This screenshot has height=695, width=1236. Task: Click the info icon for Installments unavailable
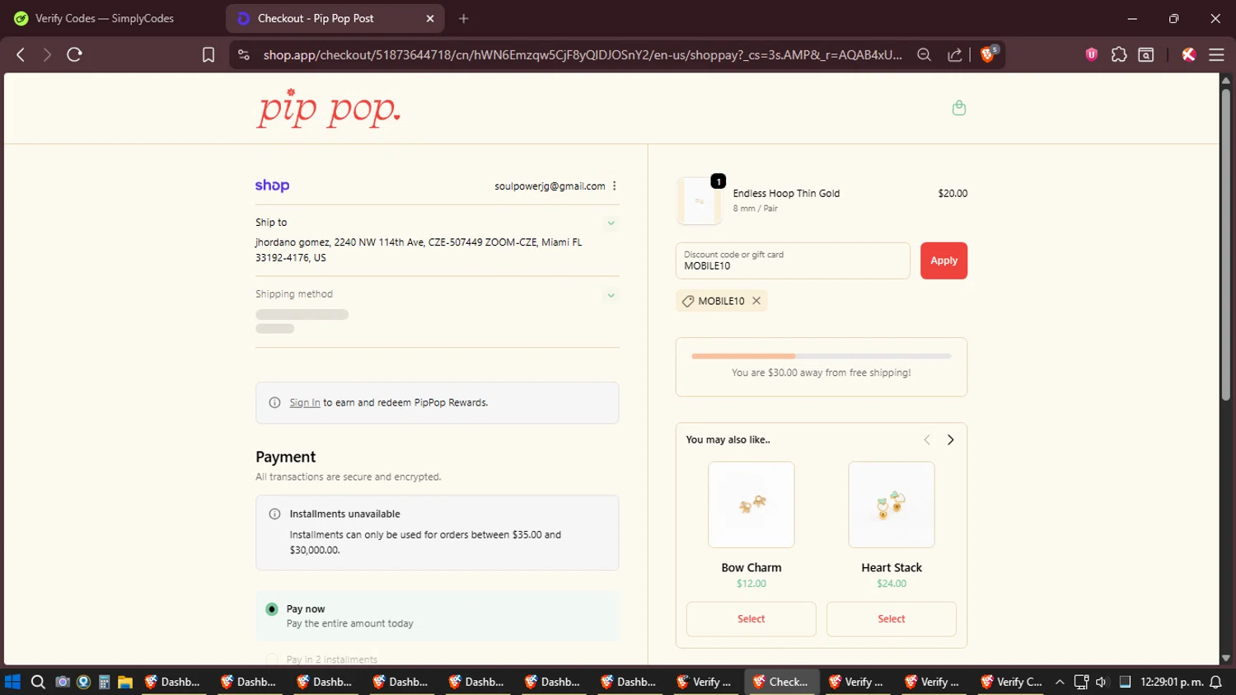pos(274,514)
